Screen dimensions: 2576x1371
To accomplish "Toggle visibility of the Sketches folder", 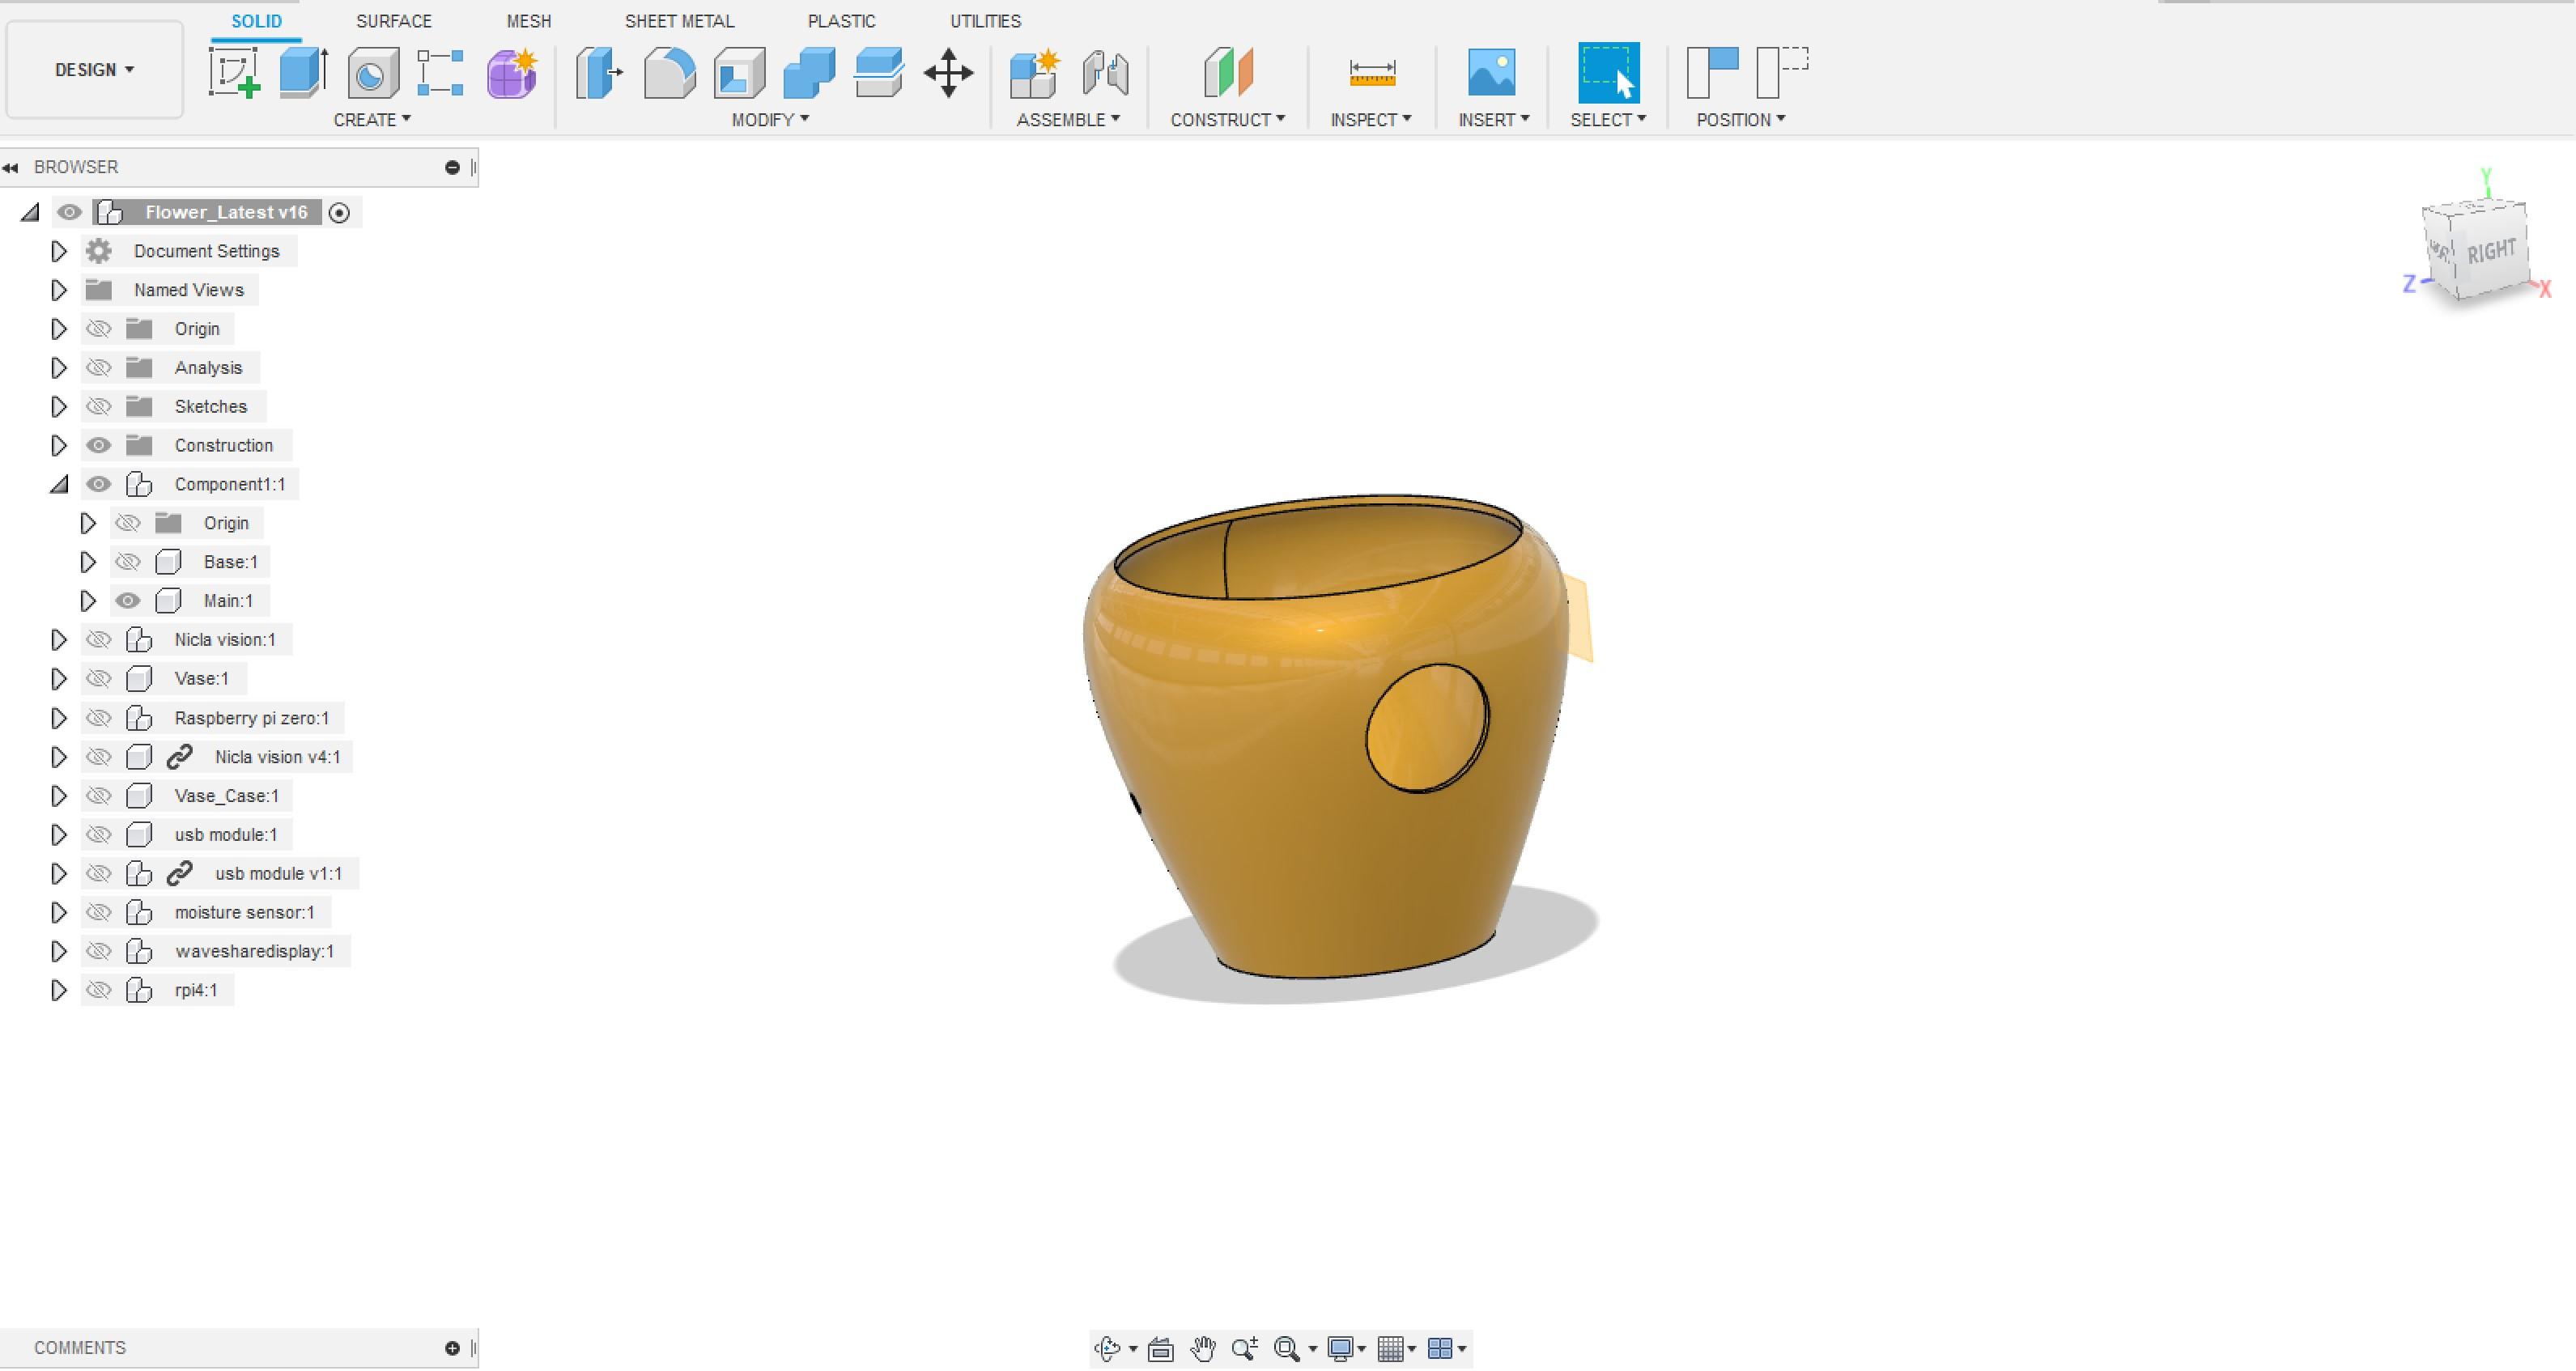I will (98, 407).
